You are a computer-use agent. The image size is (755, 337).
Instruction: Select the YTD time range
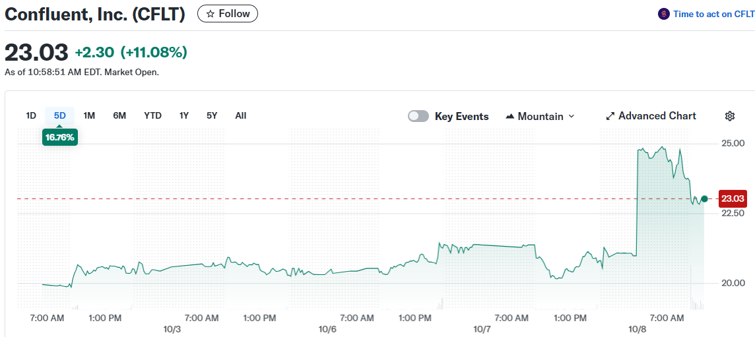(152, 115)
